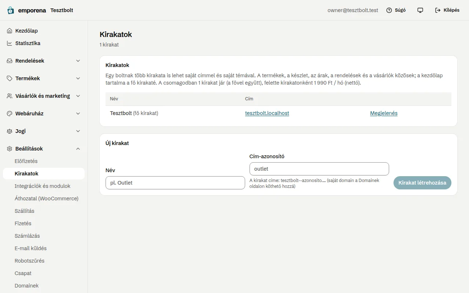Click the Tesztbolt shop name in header
Viewport: 469px width, 293px height.
(x=62, y=10)
